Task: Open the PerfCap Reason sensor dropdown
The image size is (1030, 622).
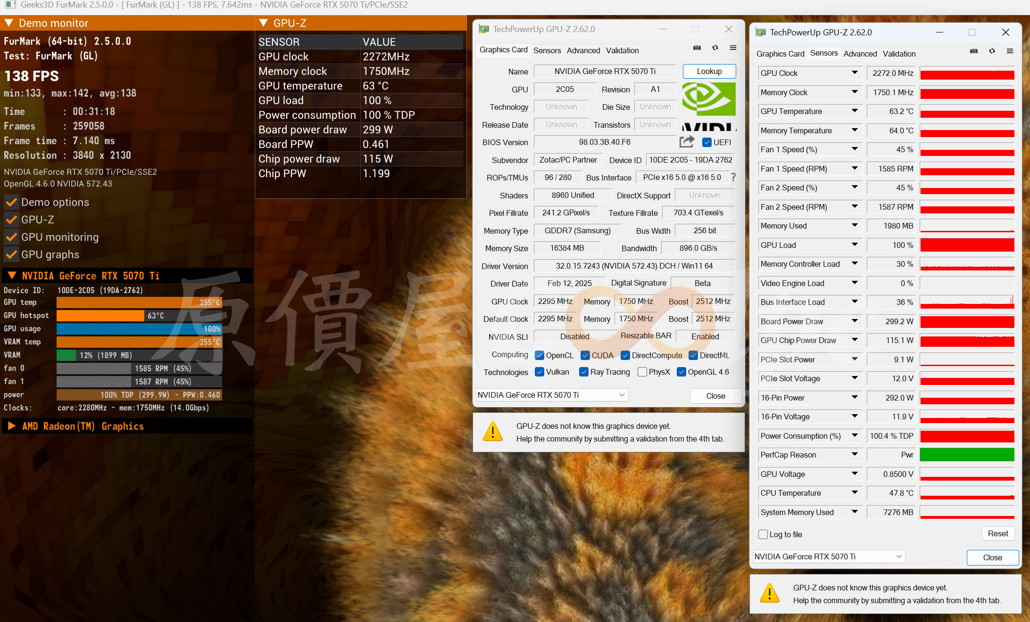Action: 855,454
